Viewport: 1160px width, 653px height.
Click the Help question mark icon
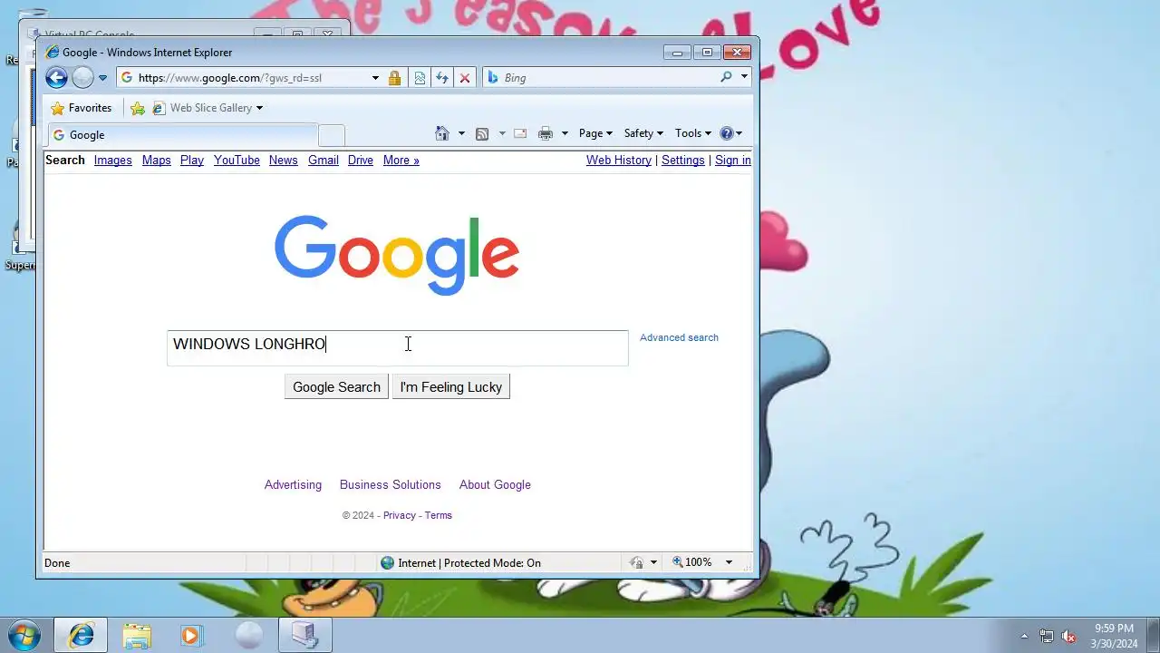[726, 133]
